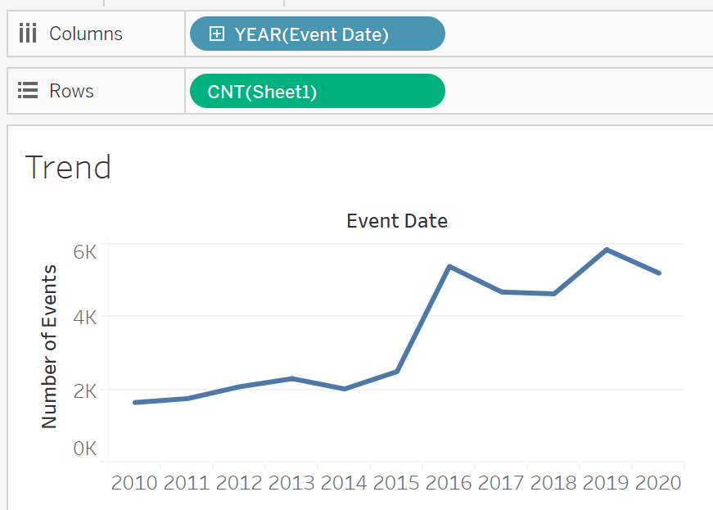
Task: Select the 2016 year label
Action: point(449,483)
